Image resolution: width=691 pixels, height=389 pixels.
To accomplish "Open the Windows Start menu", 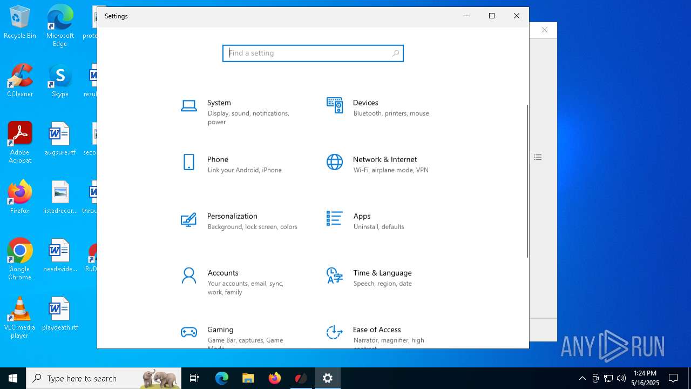I will click(x=13, y=378).
